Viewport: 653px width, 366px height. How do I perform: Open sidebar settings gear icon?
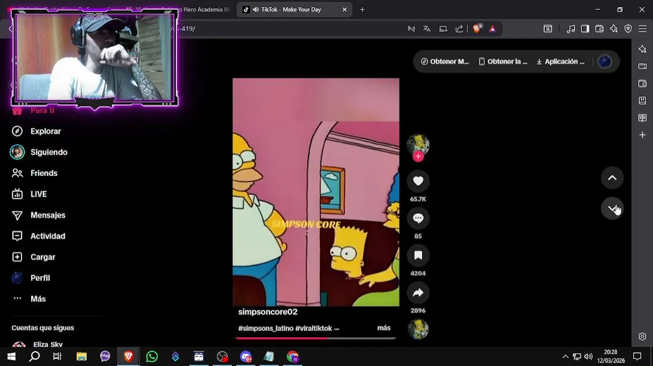point(642,337)
